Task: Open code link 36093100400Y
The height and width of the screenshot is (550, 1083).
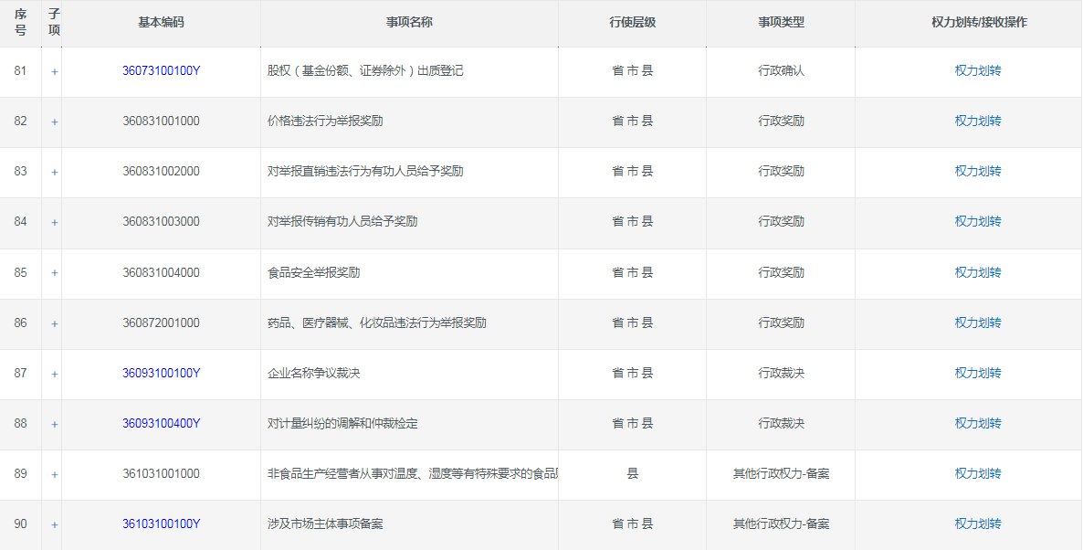Action: [161, 423]
